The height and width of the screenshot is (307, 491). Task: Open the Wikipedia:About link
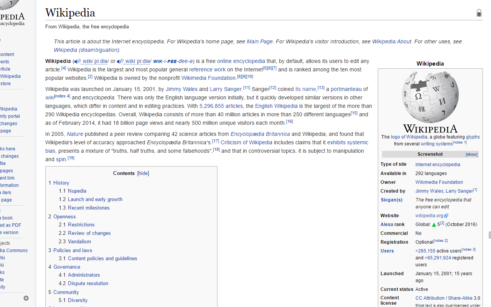pyautogui.click(x=392, y=41)
